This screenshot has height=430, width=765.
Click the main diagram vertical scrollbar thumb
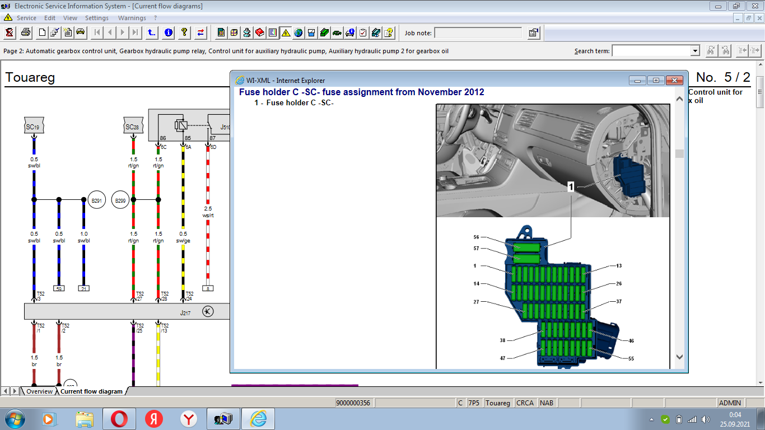761,92
